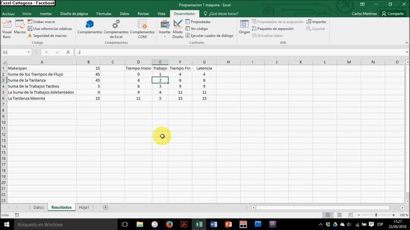Select column E header
Image resolution: width=410 pixels, height=230 pixels.
(x=160, y=62)
